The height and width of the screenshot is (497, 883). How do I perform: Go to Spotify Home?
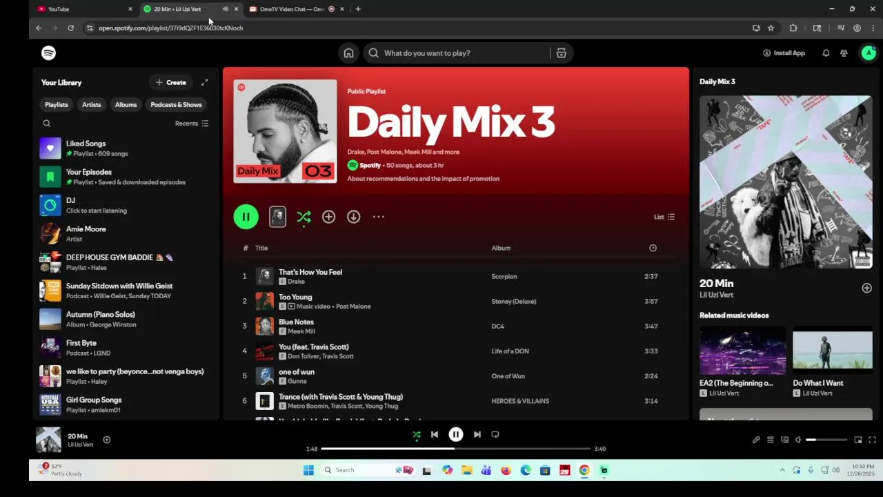(348, 53)
